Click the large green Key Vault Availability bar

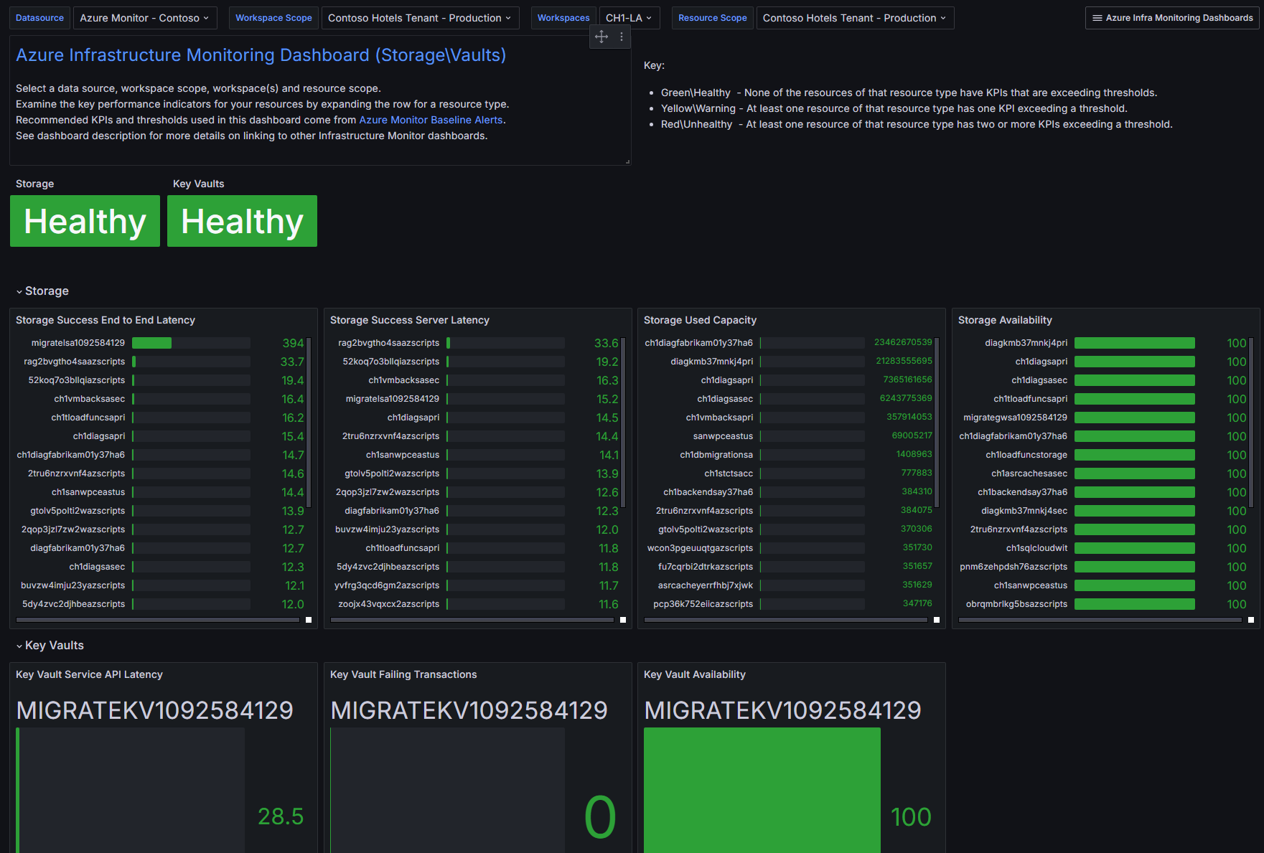tap(762, 790)
